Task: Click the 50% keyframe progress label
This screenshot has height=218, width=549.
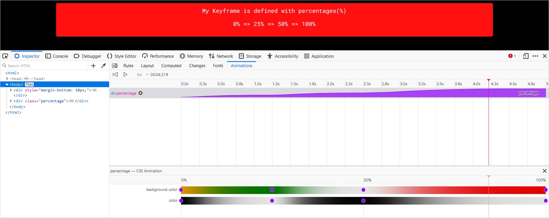Action: point(367,180)
